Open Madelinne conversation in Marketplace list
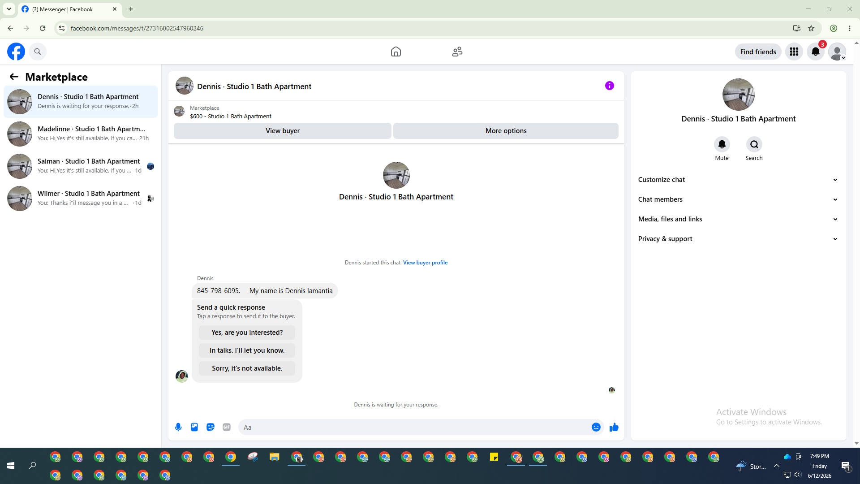The width and height of the screenshot is (860, 484). point(81,134)
